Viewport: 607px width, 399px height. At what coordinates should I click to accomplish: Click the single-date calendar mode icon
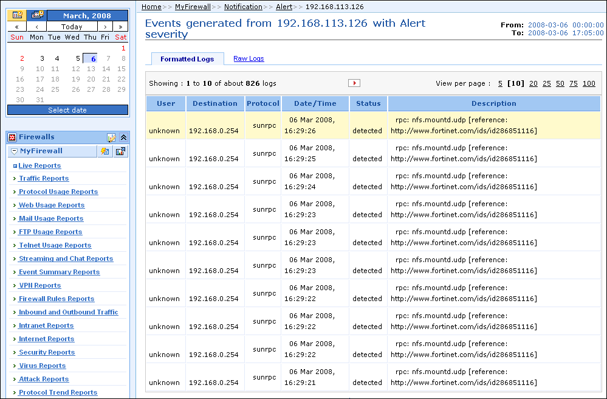pos(16,15)
